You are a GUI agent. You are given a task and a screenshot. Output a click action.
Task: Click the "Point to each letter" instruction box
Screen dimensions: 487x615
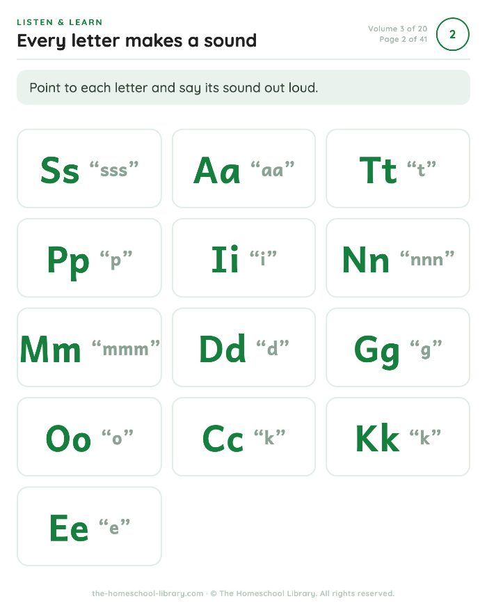[243, 88]
